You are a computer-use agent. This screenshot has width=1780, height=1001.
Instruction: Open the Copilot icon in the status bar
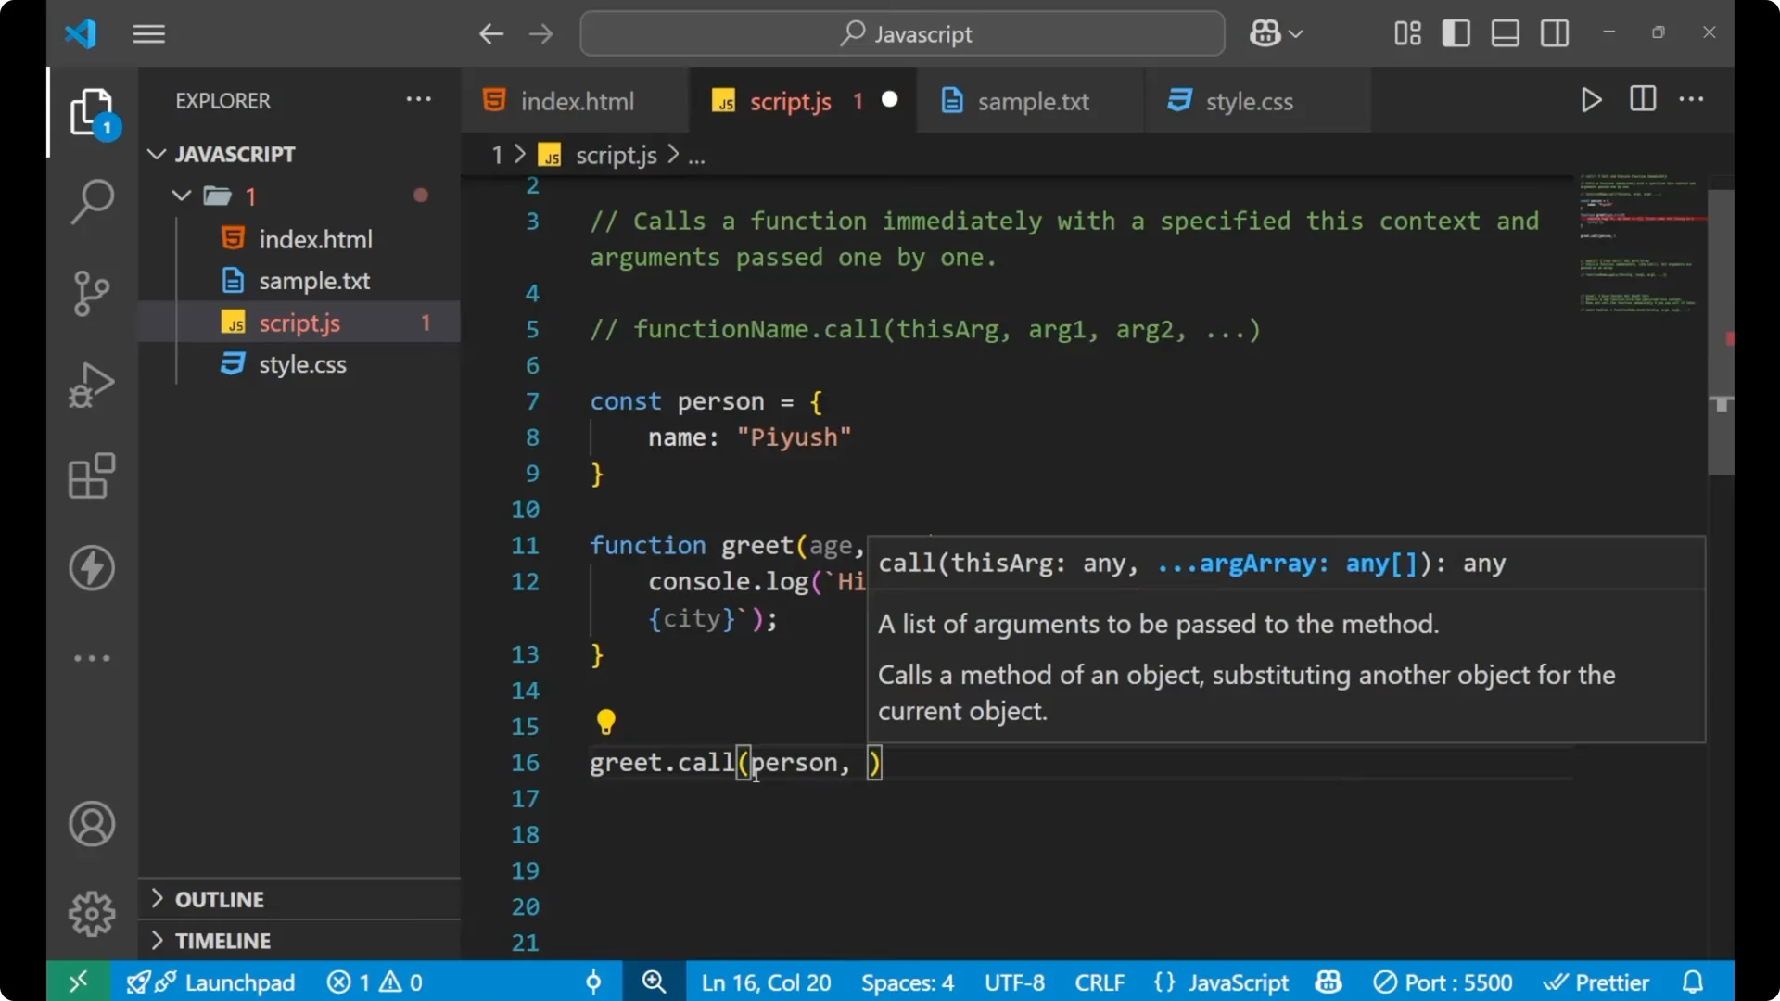pyautogui.click(x=1328, y=982)
